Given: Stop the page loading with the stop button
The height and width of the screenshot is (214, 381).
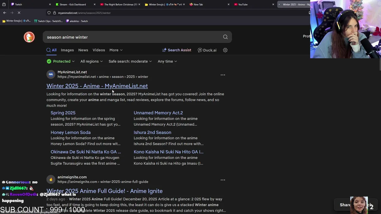Looking at the screenshot, I should pyautogui.click(x=19, y=13).
